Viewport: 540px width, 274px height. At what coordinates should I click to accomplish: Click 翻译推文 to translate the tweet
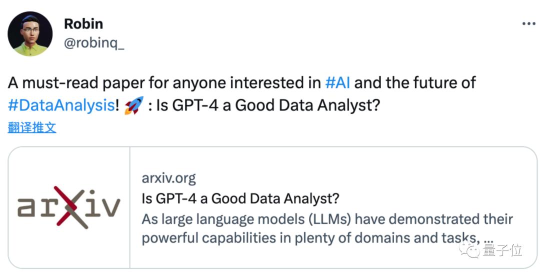[31, 127]
